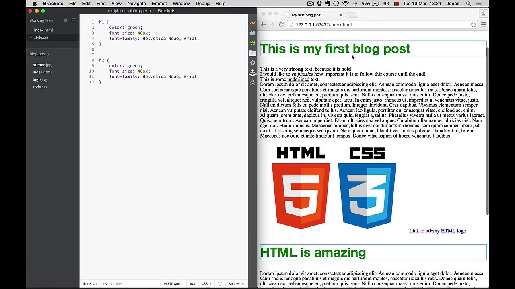Click the Line 8, Column 3 cursor position
The width and height of the screenshot is (515, 289).
95,284
